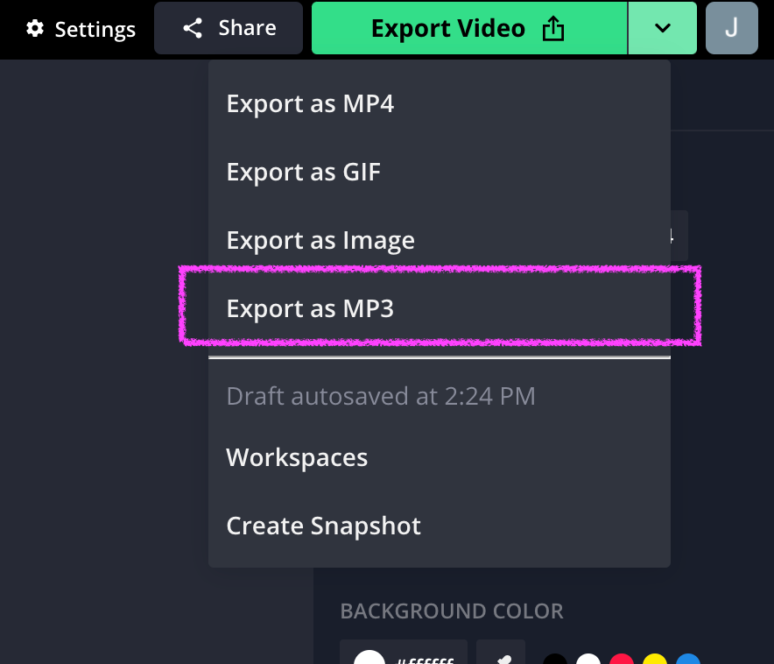Open Settings via the gear icon
Image resolution: width=774 pixels, height=664 pixels.
pyautogui.click(x=35, y=29)
